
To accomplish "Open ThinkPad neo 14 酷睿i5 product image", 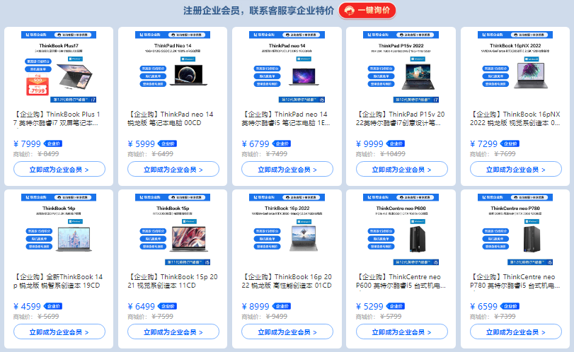I will coord(287,67).
